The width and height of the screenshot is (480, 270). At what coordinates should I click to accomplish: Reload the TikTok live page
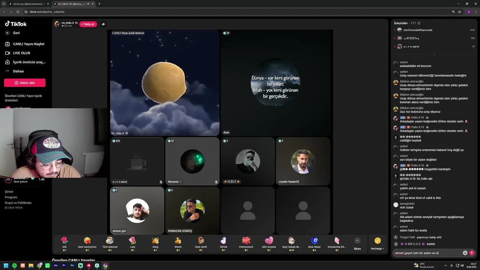[18, 12]
